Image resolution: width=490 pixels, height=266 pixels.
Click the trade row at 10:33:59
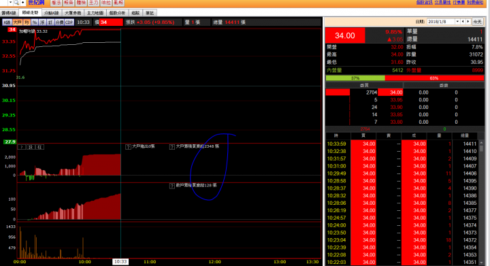(402, 144)
